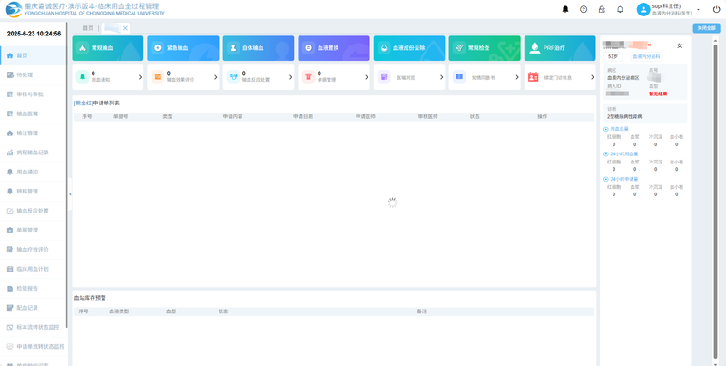Expand the 知情同意书 card arrow

click(517, 77)
